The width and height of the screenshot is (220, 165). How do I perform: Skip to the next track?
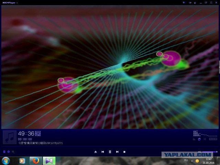(117, 152)
